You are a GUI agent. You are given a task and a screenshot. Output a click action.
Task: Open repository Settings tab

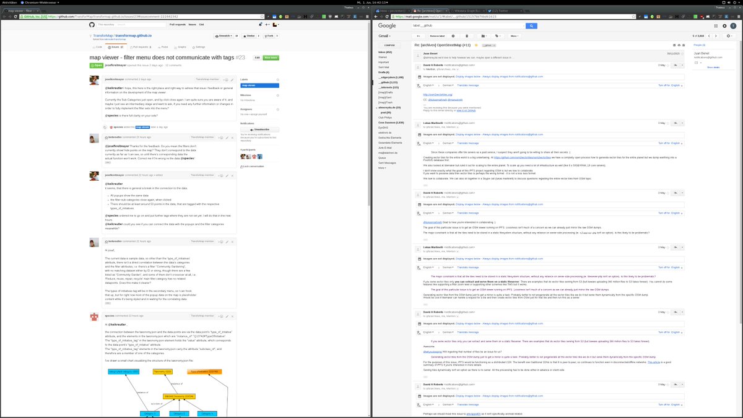[198, 47]
